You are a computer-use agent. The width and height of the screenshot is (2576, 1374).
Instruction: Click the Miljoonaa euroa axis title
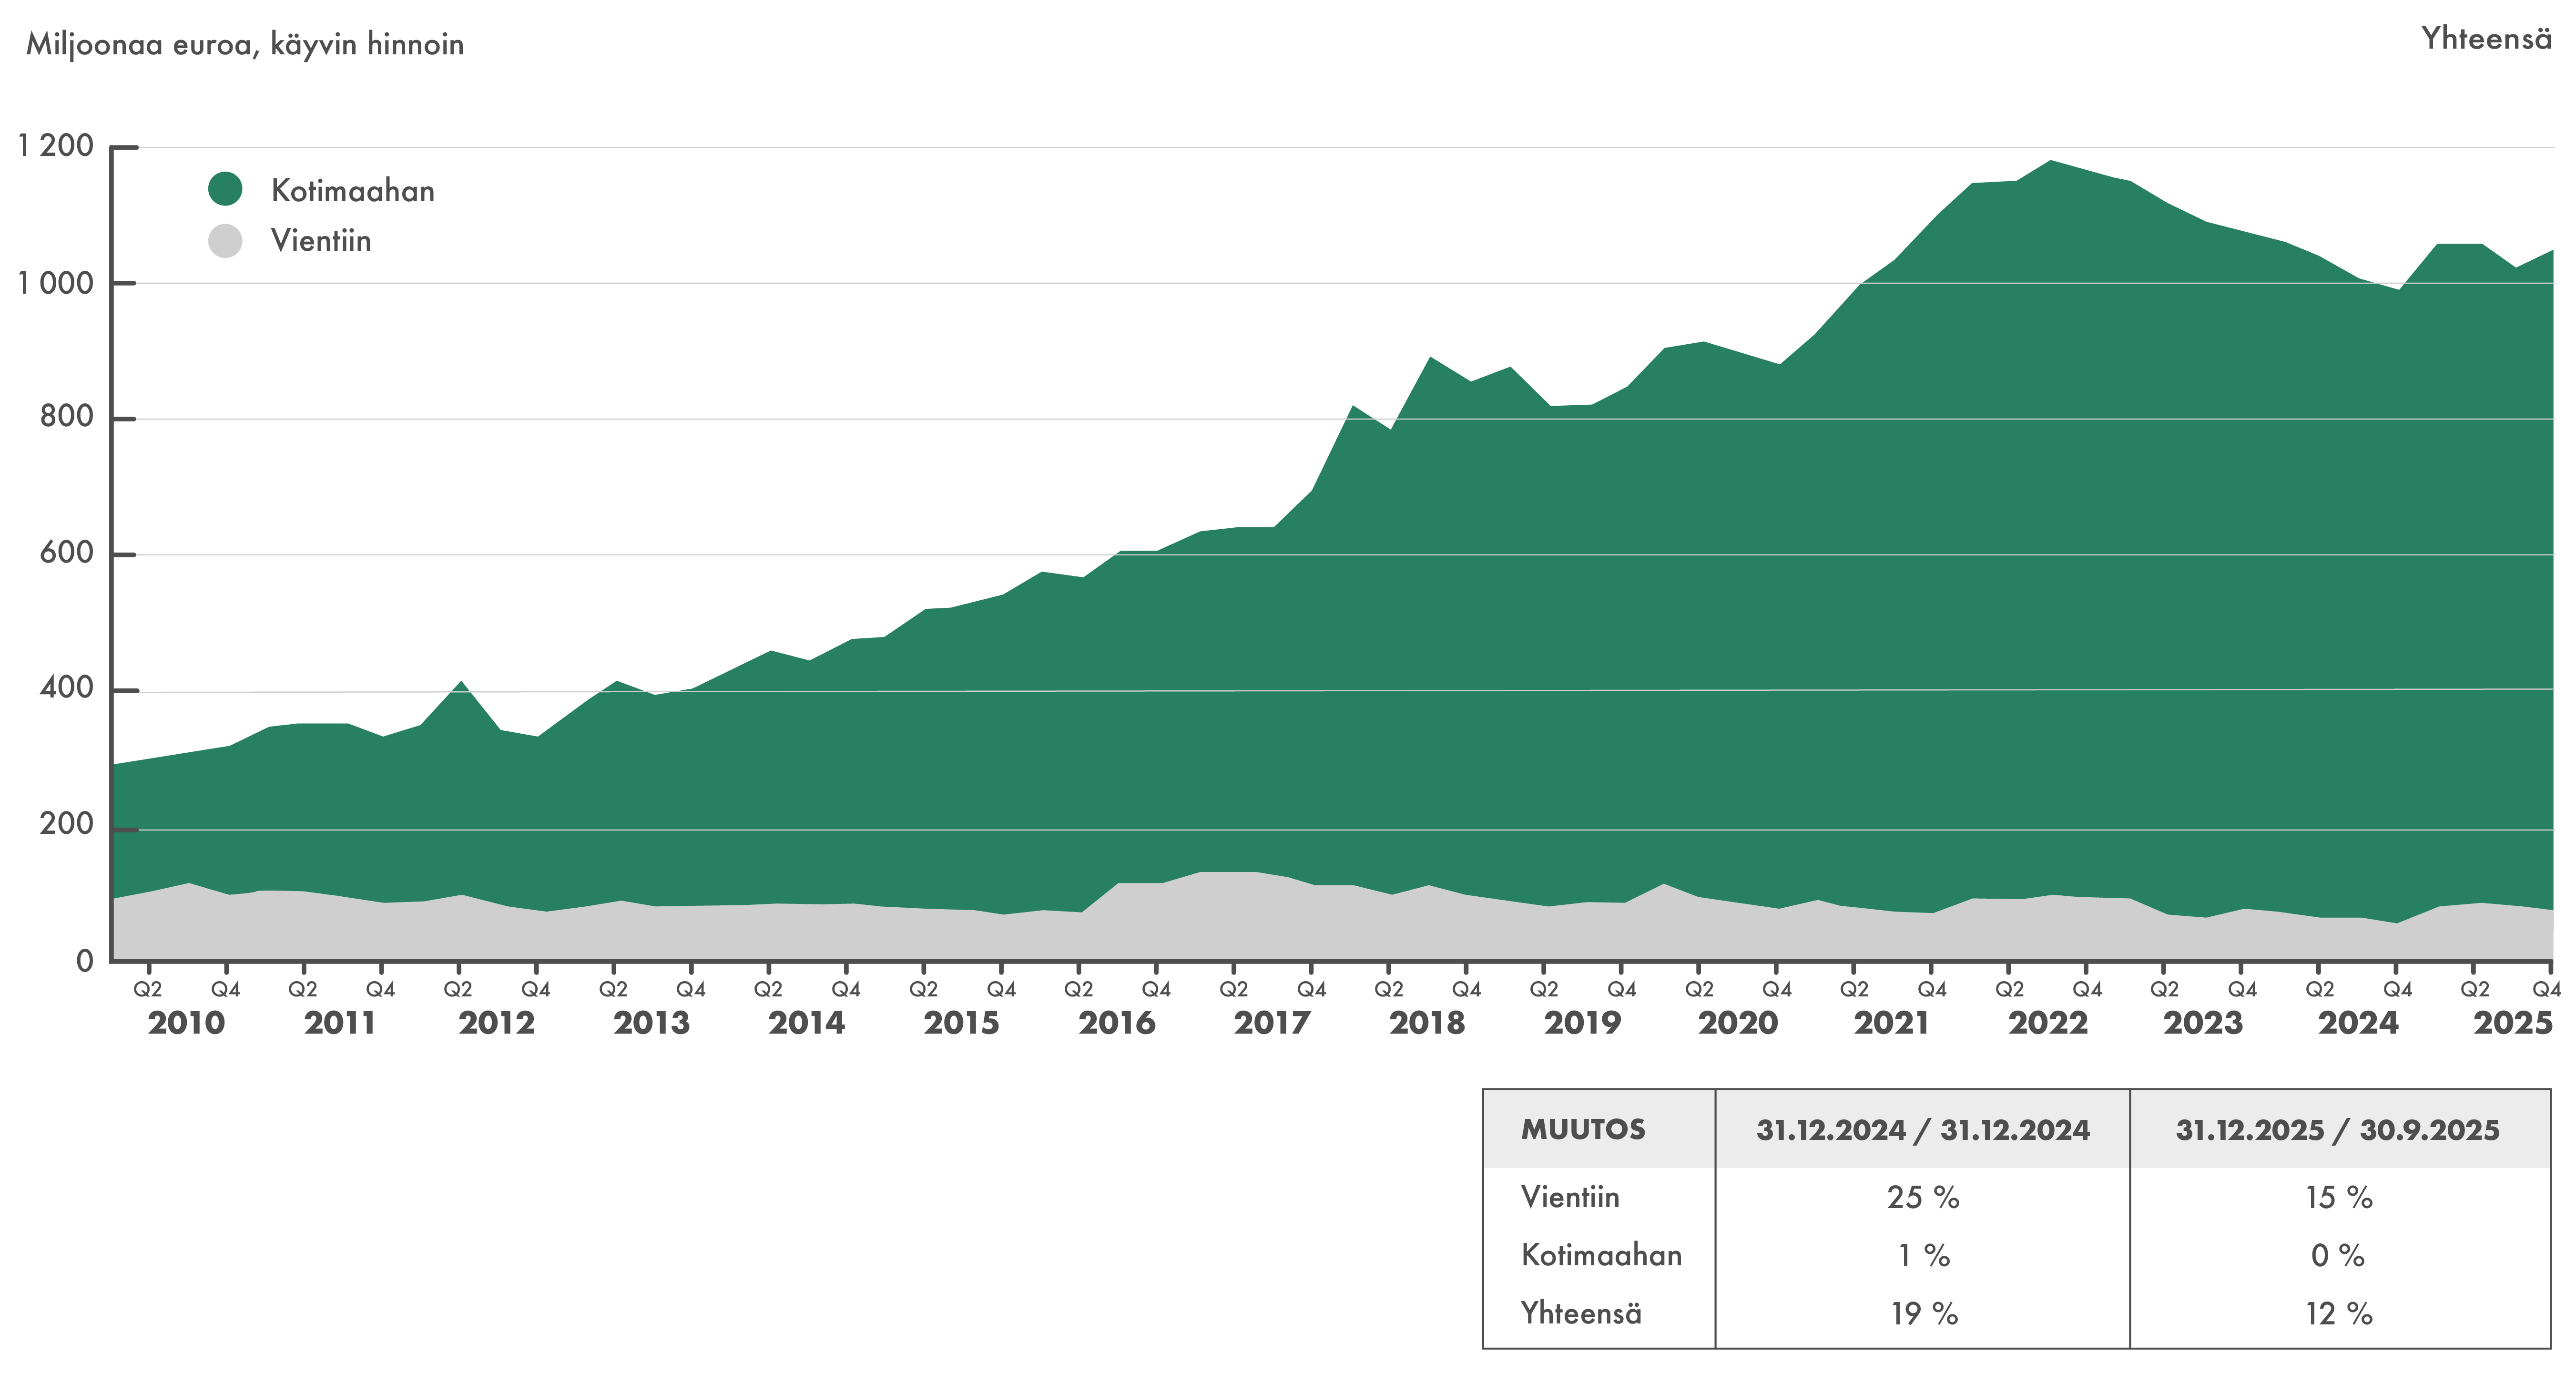pyautogui.click(x=245, y=45)
